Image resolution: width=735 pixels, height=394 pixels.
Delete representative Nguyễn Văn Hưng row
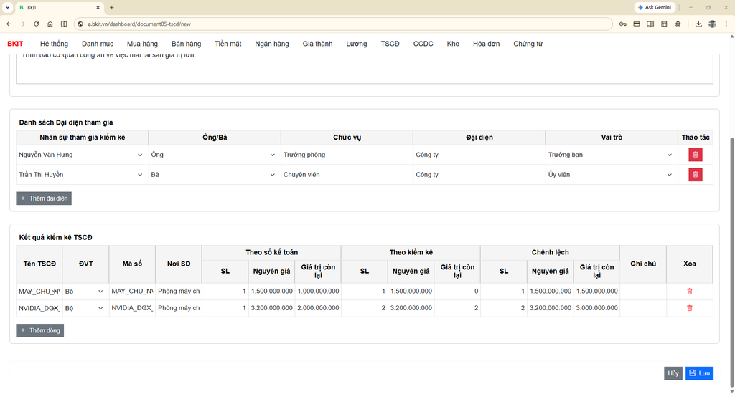tap(695, 155)
